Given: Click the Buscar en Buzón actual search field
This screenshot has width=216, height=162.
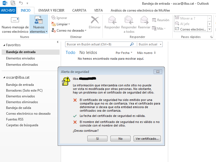Looking at the screenshot, I should (97, 44).
